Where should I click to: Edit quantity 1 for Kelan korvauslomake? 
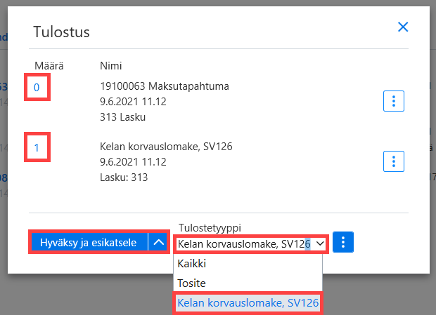point(37,147)
